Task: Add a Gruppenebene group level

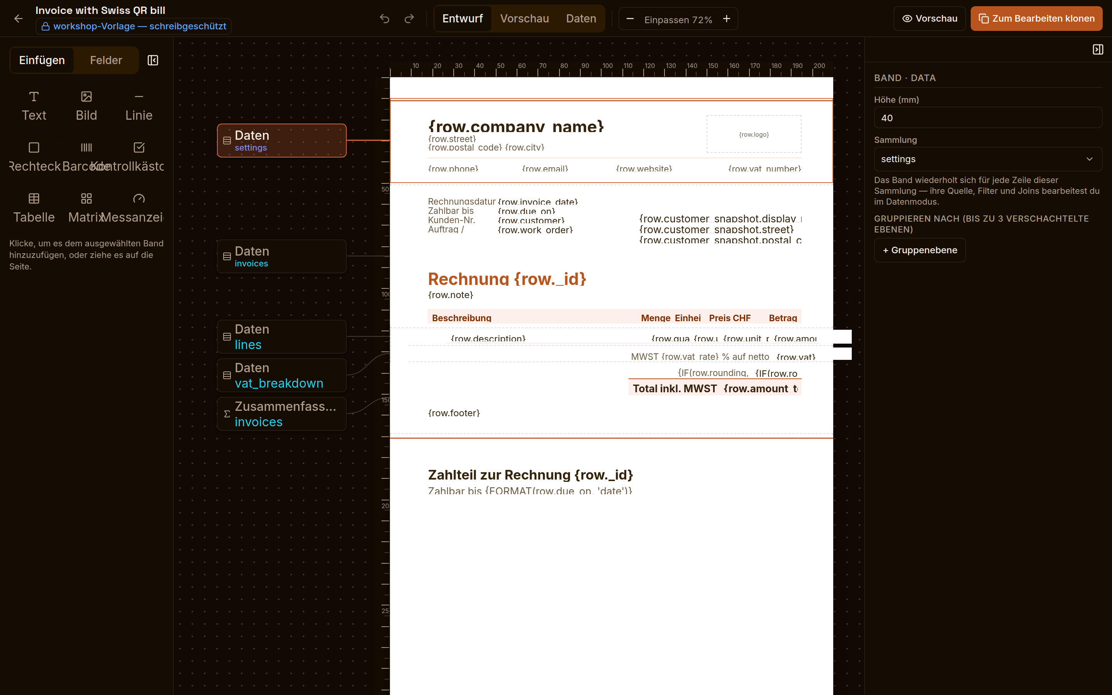Action: coord(919,250)
